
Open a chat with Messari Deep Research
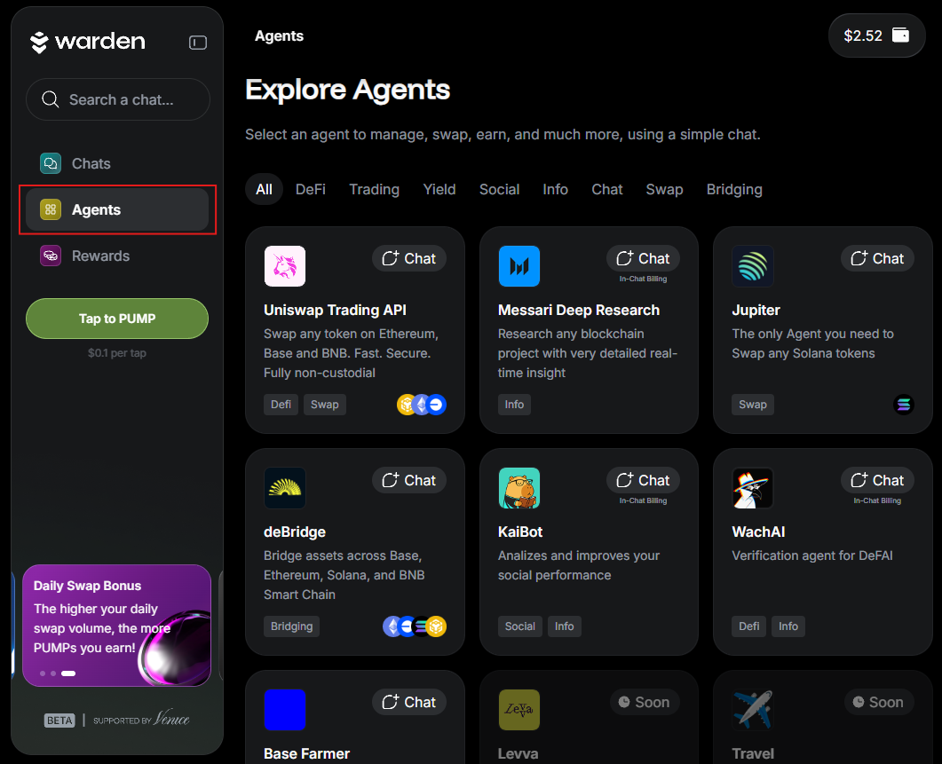point(643,258)
